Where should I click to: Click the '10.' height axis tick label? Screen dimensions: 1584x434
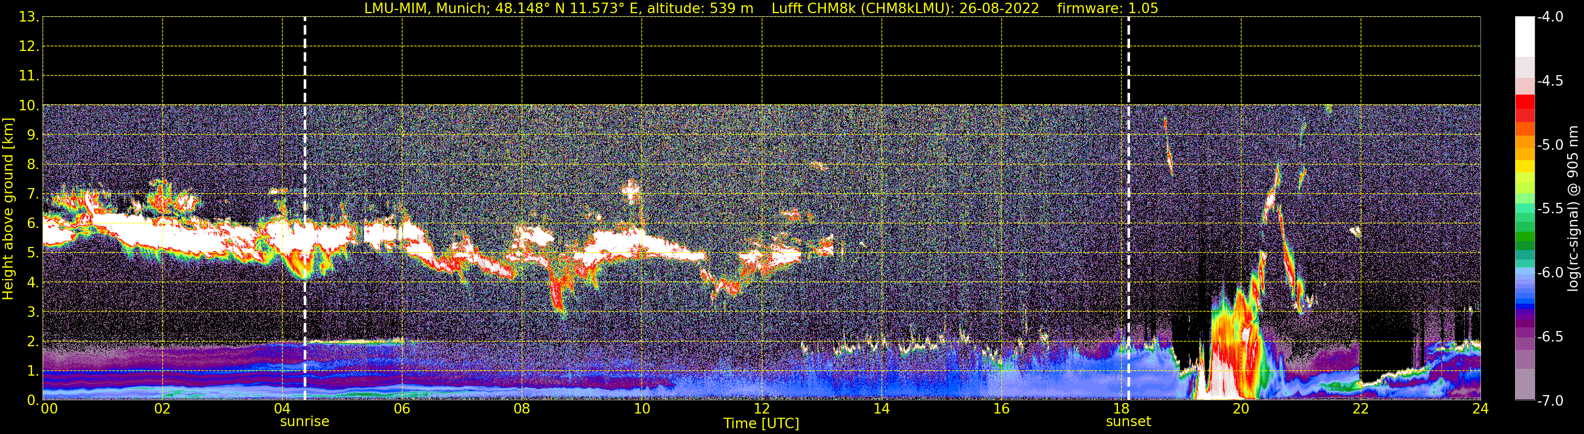29,106
